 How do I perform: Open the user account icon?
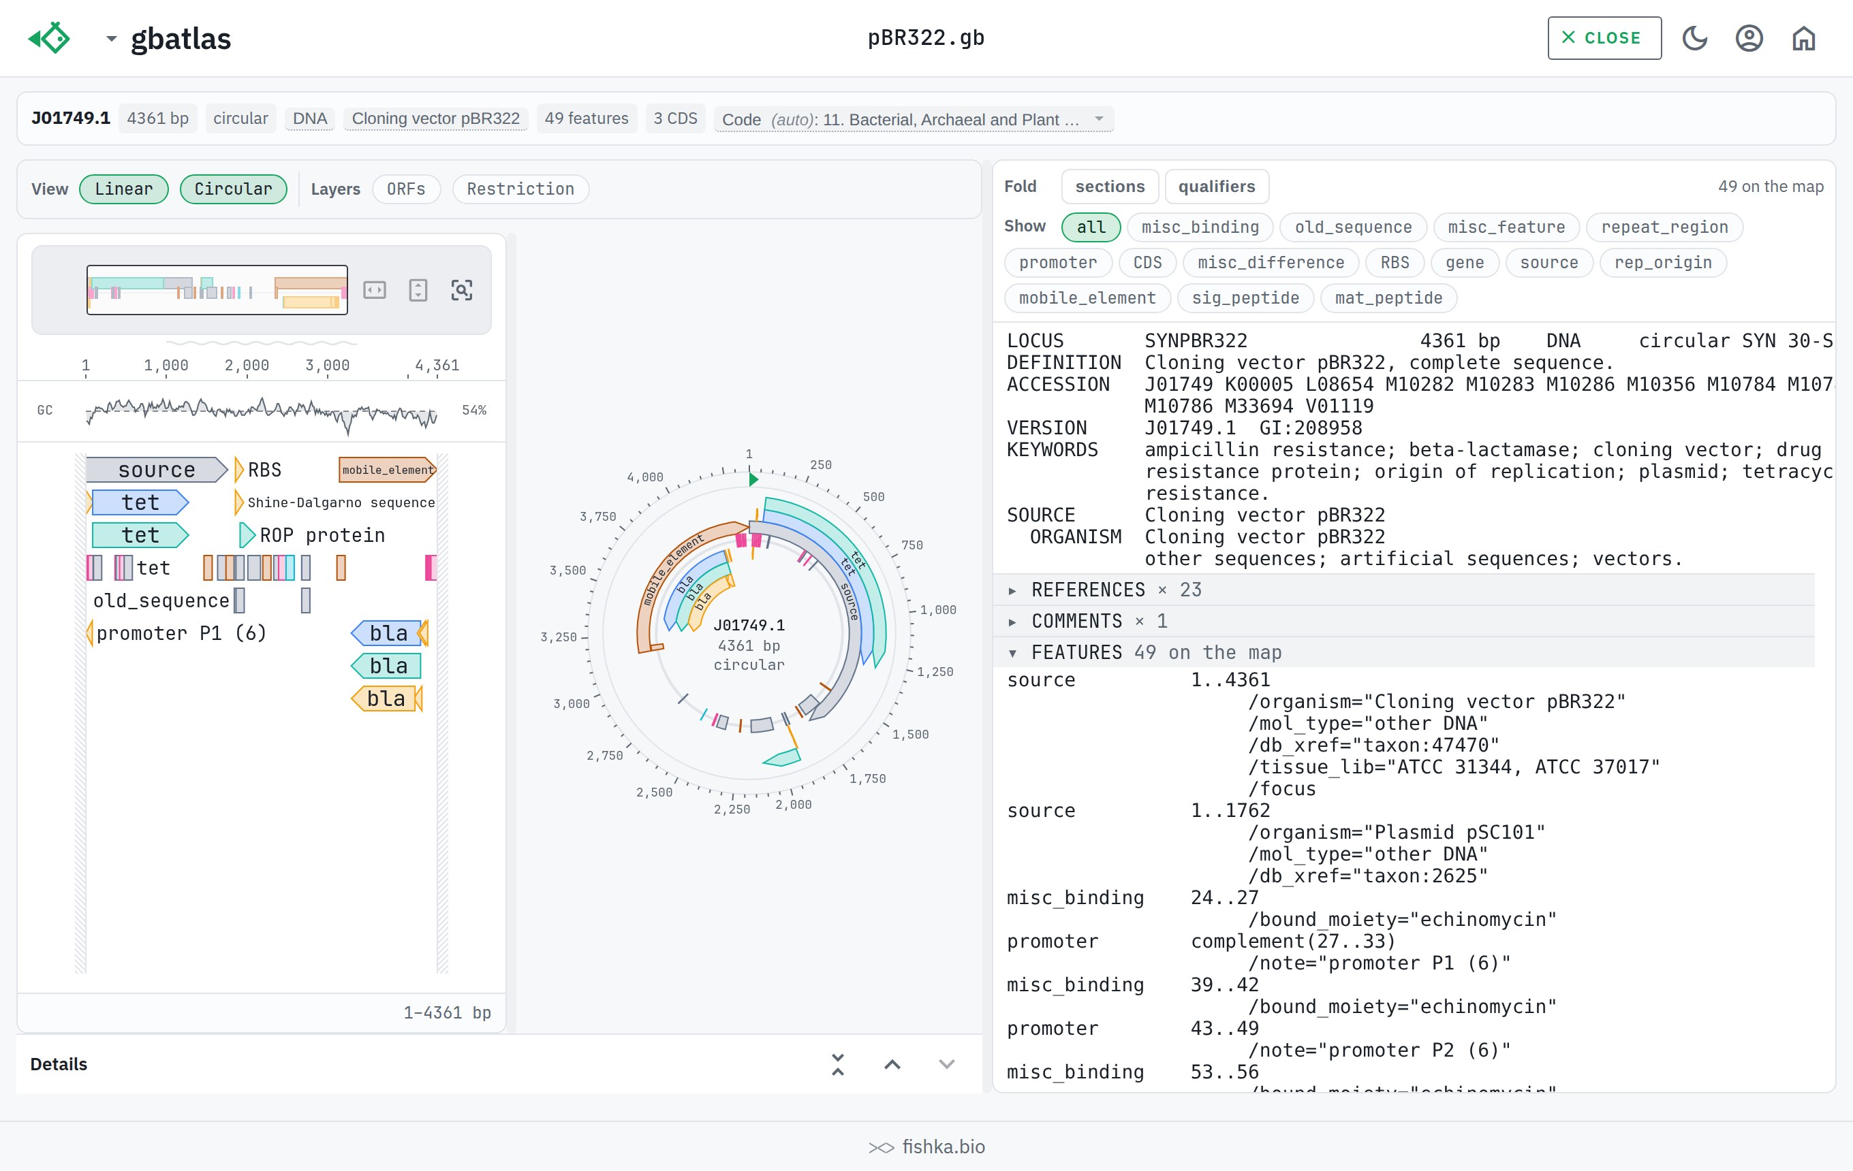pos(1749,37)
